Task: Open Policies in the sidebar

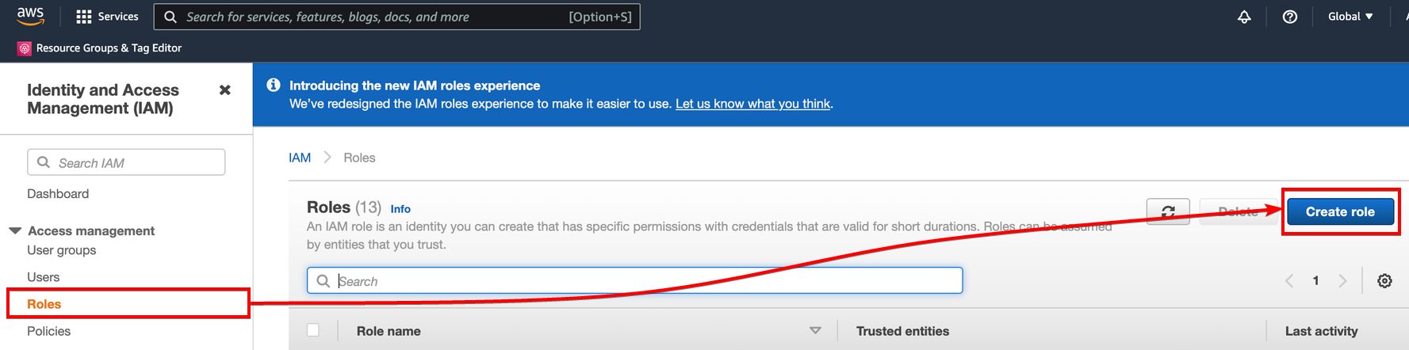Action: [49, 331]
